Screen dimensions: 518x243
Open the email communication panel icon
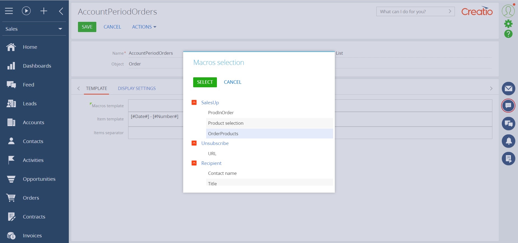point(508,88)
